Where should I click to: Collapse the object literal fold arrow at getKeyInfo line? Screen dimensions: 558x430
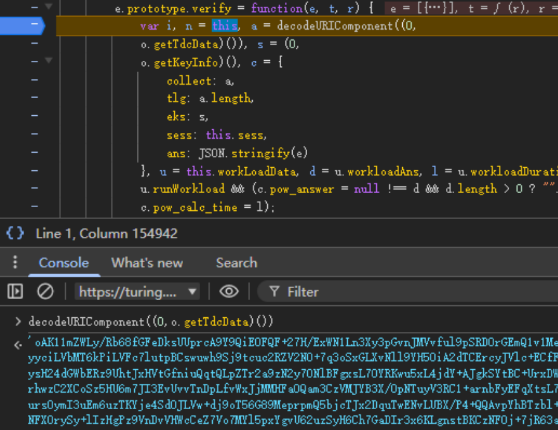point(49,61)
